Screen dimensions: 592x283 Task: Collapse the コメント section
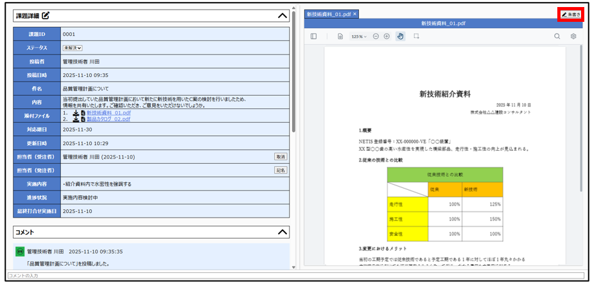click(281, 232)
